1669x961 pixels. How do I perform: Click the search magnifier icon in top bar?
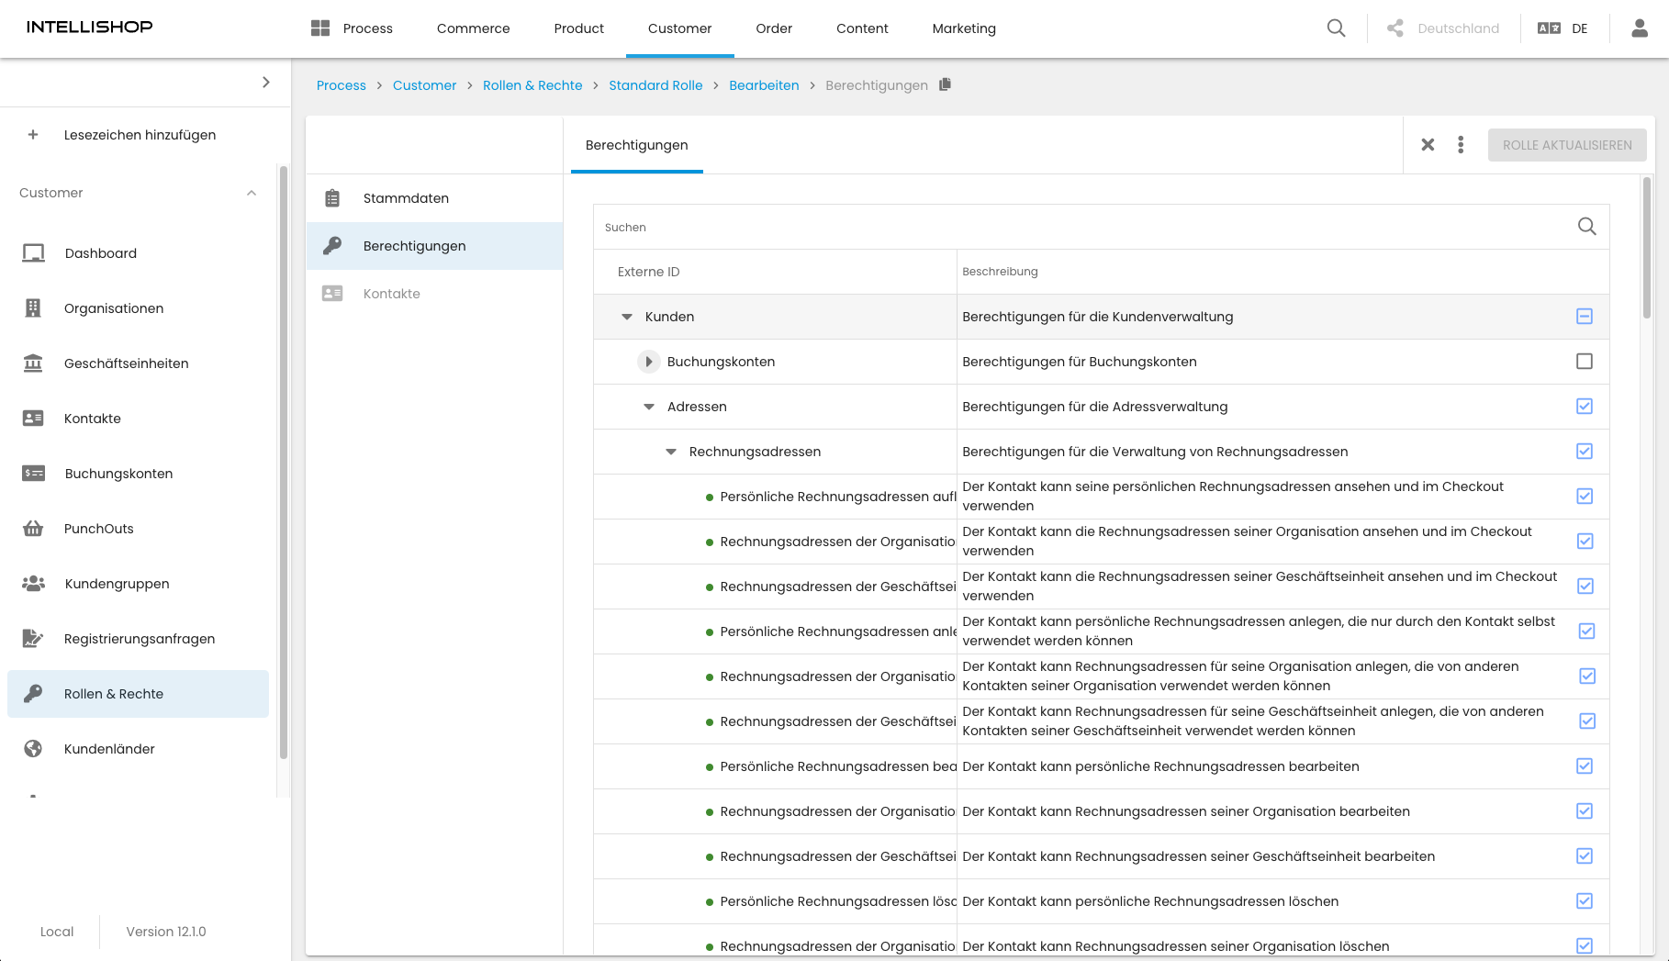click(1336, 28)
